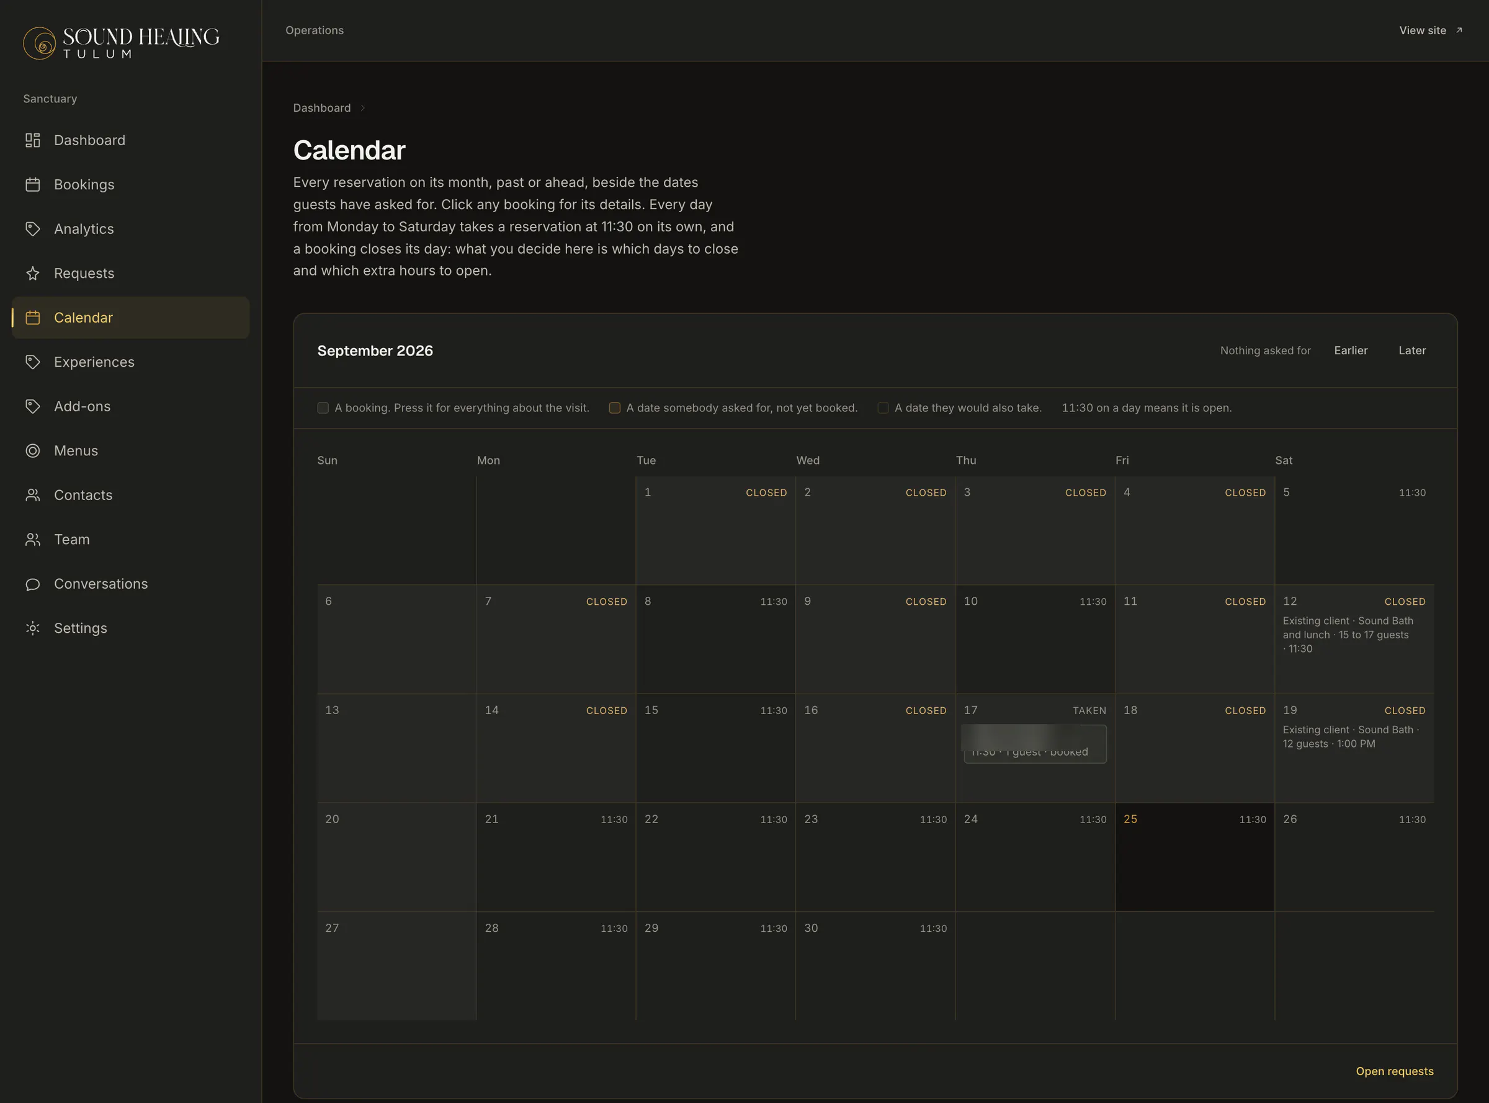Screen dimensions: 1489x1103
Task: Open the Requests section
Action: pyautogui.click(x=130, y=273)
